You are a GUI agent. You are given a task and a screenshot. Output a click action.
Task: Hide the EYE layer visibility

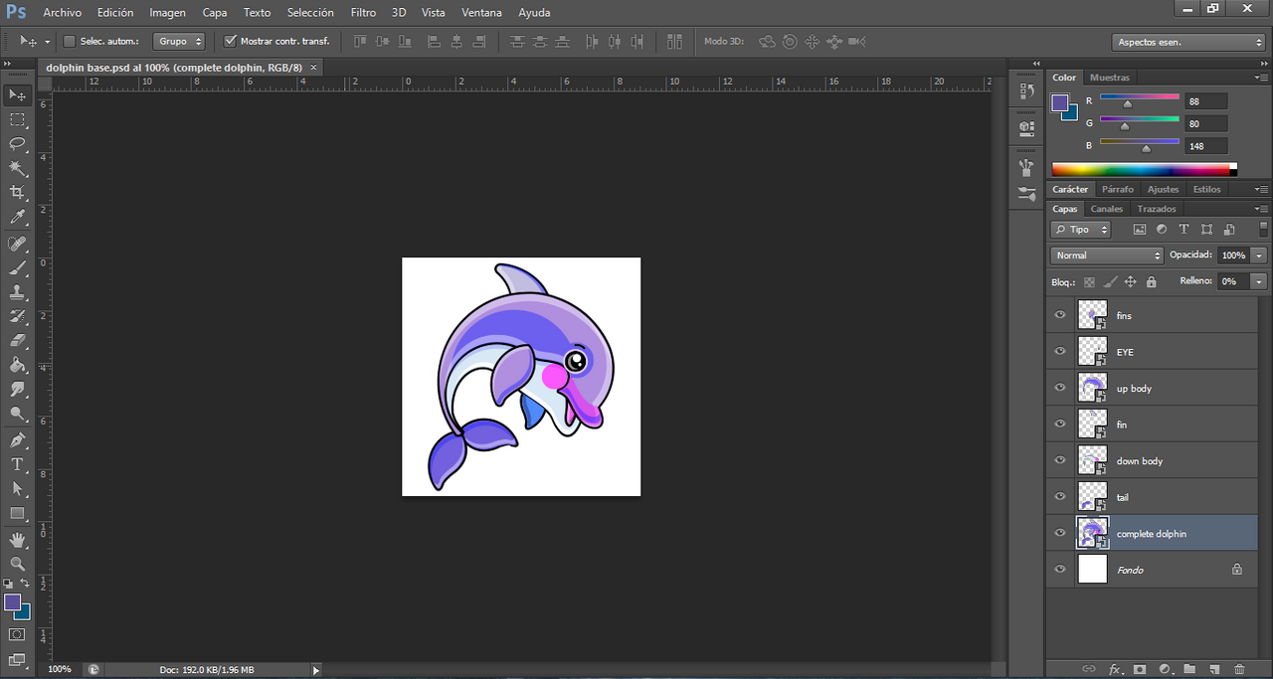(1059, 352)
